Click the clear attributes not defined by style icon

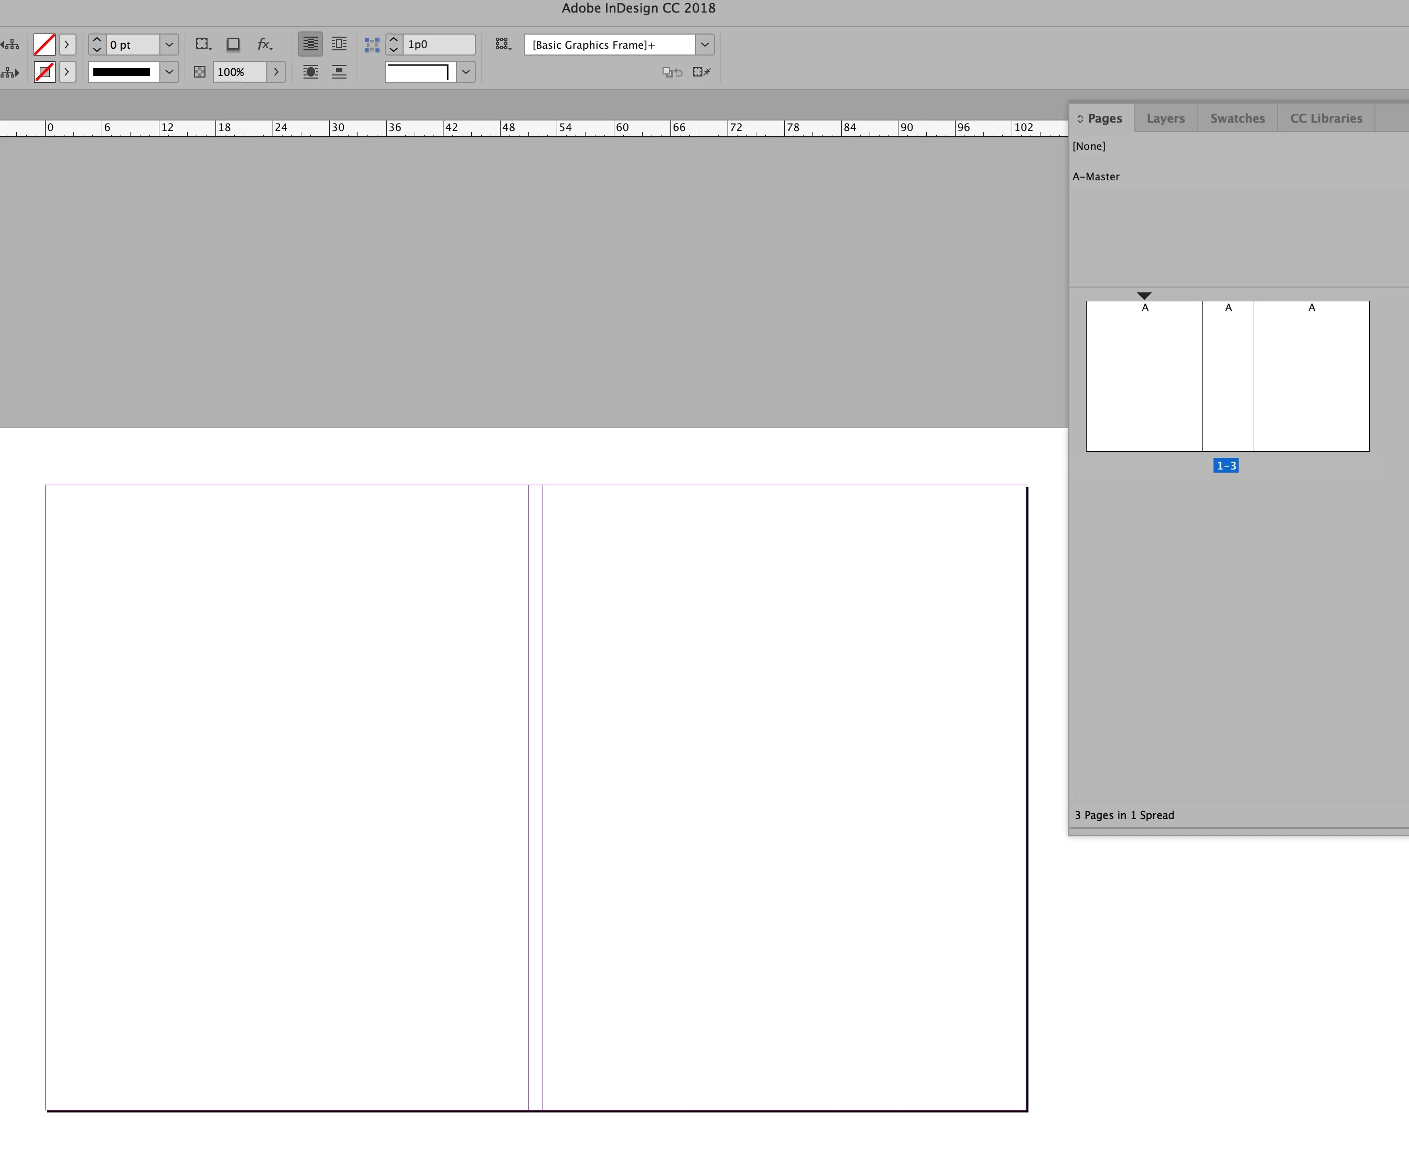coord(701,72)
